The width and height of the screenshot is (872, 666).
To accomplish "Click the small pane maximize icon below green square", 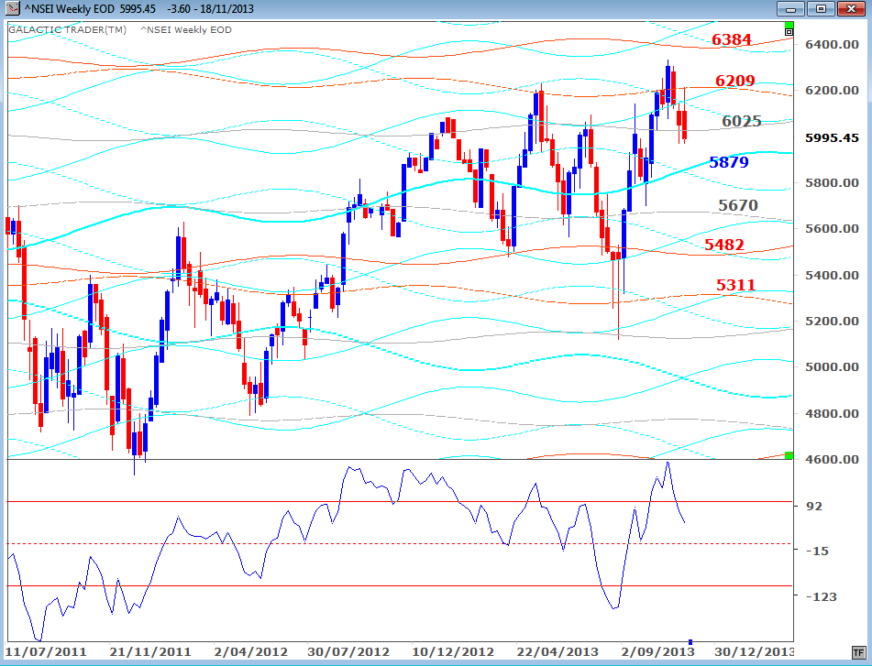I will pos(789,32).
